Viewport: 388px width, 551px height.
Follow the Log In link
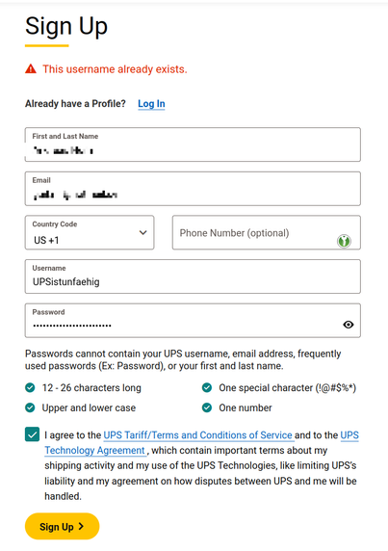pyautogui.click(x=151, y=104)
